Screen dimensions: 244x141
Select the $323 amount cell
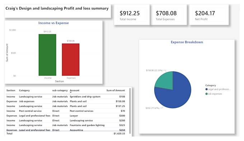coord(122,125)
